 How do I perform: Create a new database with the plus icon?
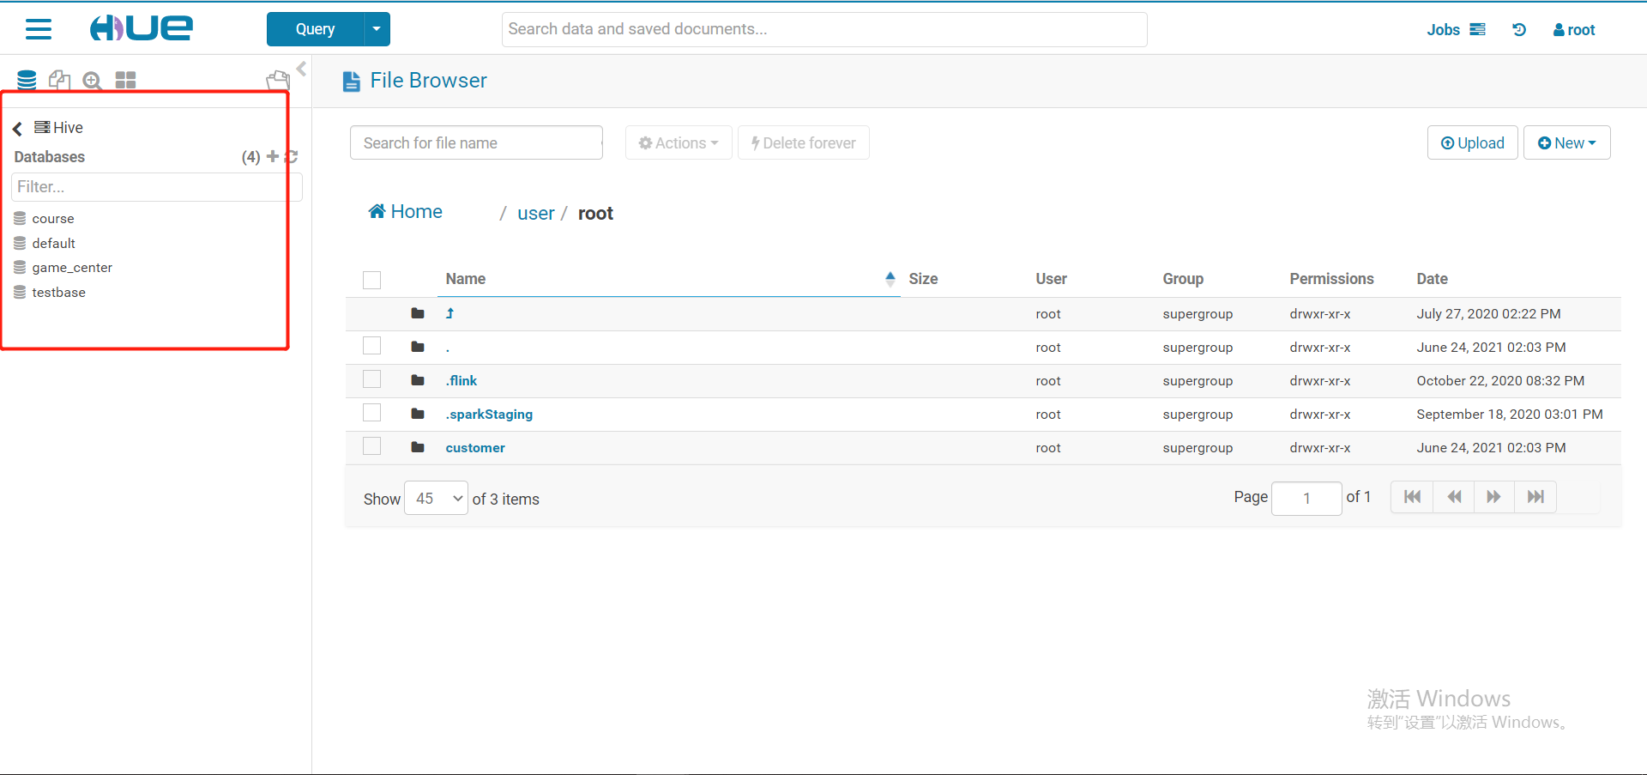click(273, 156)
